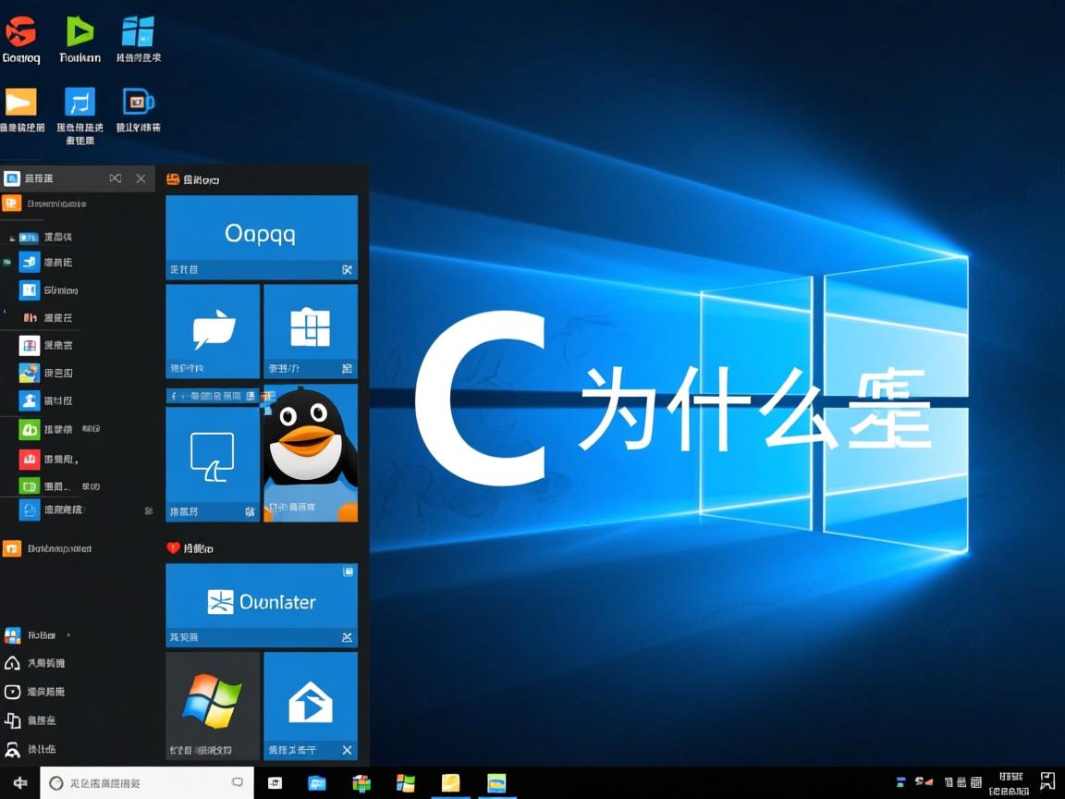Screen dimensions: 1065x799
Task: Open the chat bubble tile
Action: point(213,330)
